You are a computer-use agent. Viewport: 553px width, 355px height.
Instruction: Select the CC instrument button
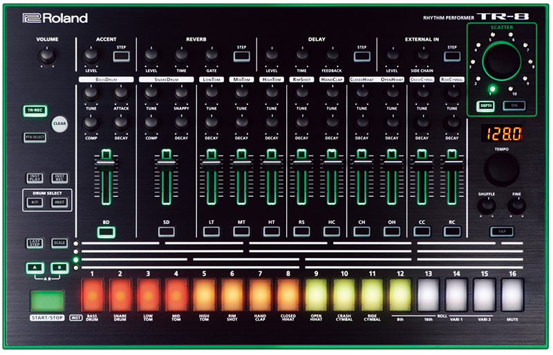(x=422, y=232)
